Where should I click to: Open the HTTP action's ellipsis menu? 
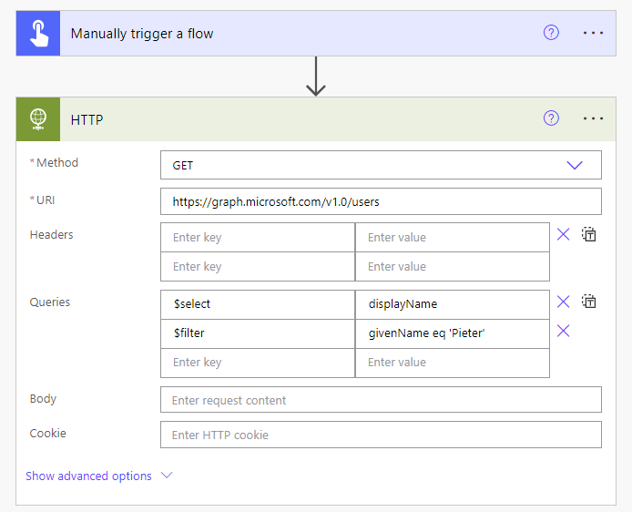click(x=593, y=118)
